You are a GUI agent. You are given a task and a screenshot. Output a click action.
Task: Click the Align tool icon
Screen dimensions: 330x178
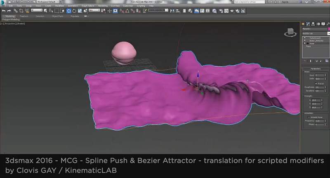coord(178,11)
